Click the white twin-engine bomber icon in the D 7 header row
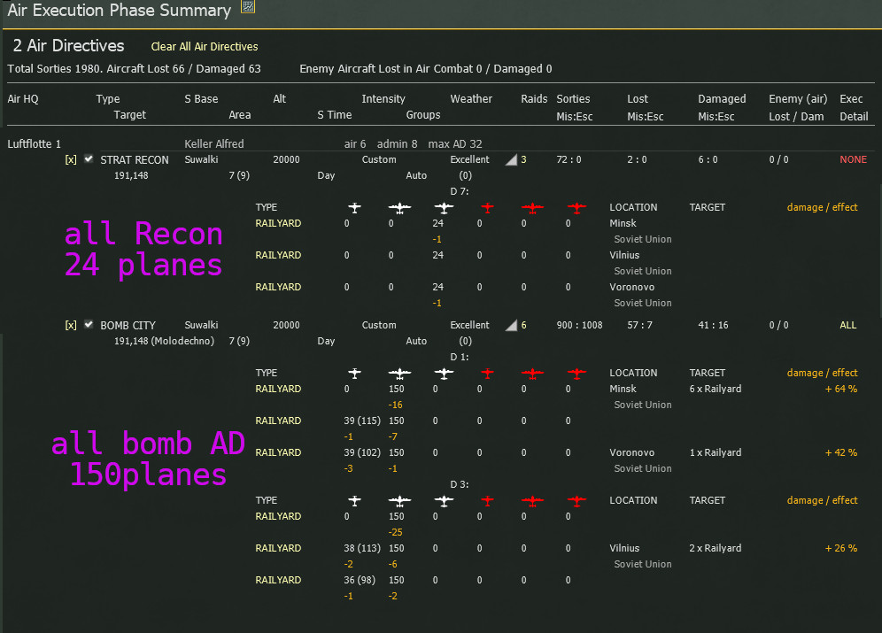This screenshot has width=882, height=633. pos(399,208)
